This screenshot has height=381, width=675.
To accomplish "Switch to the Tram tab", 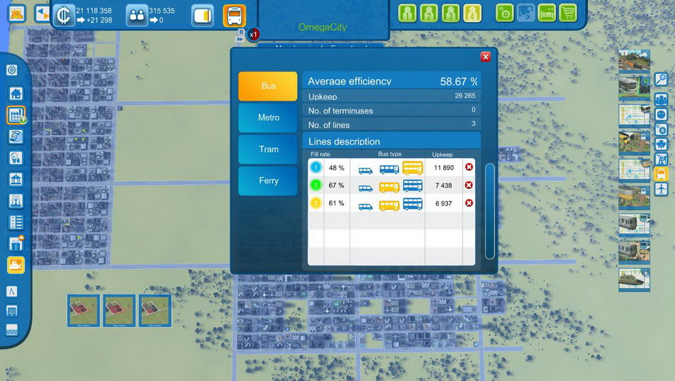I will click(x=268, y=149).
